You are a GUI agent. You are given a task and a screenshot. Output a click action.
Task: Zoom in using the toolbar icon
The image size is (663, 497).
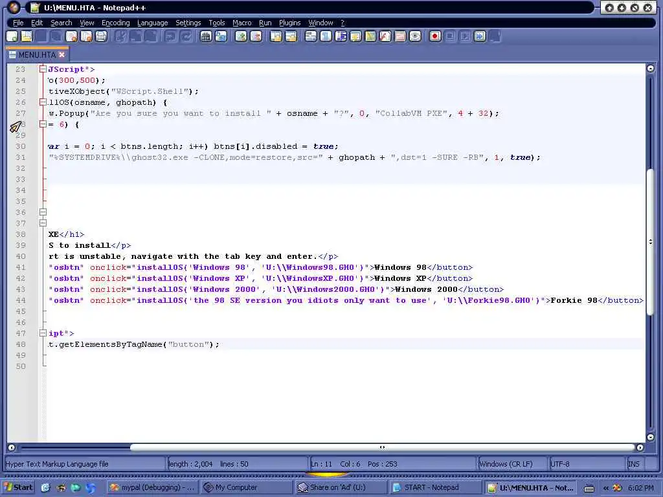point(241,36)
